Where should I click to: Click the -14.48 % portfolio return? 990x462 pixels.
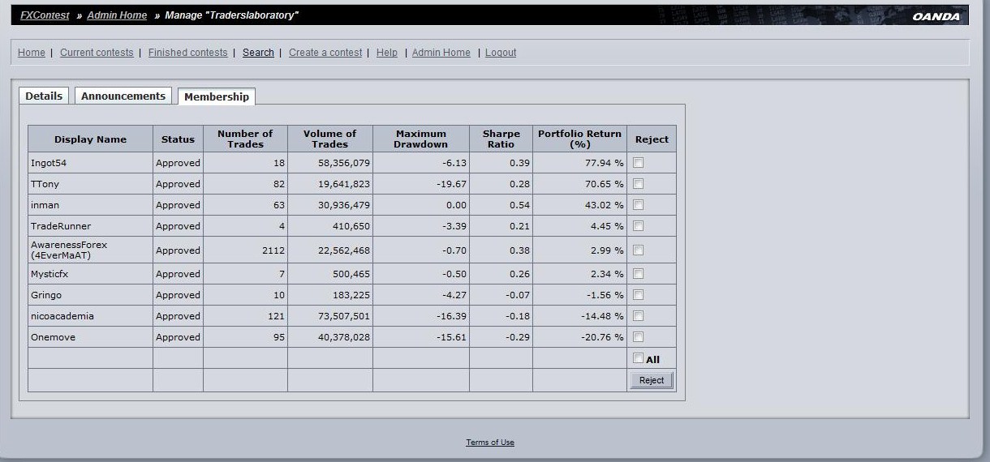(x=602, y=316)
